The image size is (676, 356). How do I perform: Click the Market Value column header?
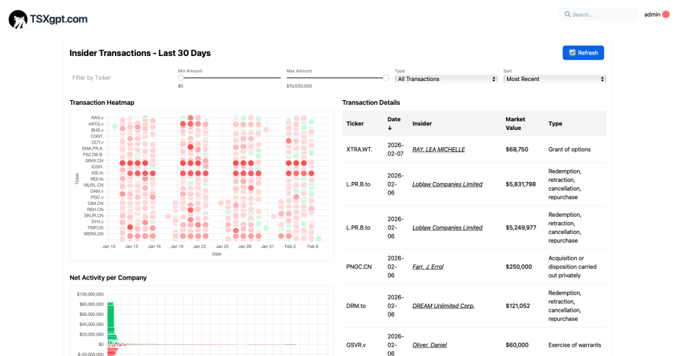pos(515,123)
